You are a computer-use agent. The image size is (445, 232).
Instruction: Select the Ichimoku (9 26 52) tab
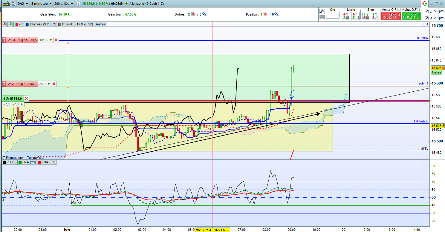coord(41,24)
